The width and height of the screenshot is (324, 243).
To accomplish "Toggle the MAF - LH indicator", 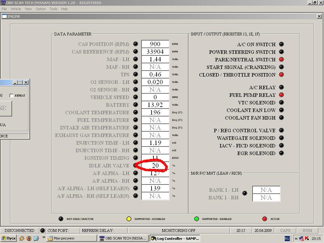I will (x=135, y=59).
